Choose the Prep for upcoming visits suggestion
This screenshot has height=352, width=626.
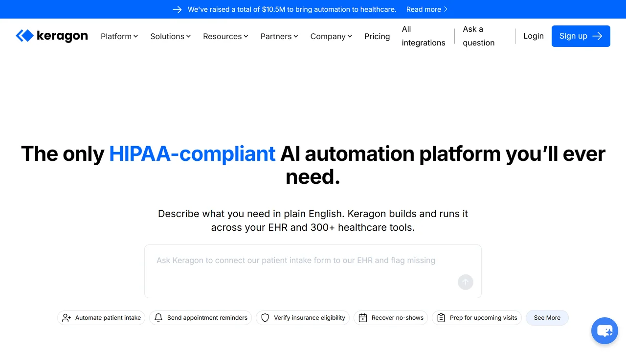pyautogui.click(x=477, y=318)
